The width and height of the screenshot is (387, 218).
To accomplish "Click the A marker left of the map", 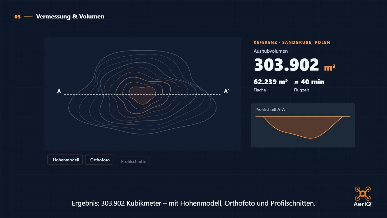I will pos(59,91).
